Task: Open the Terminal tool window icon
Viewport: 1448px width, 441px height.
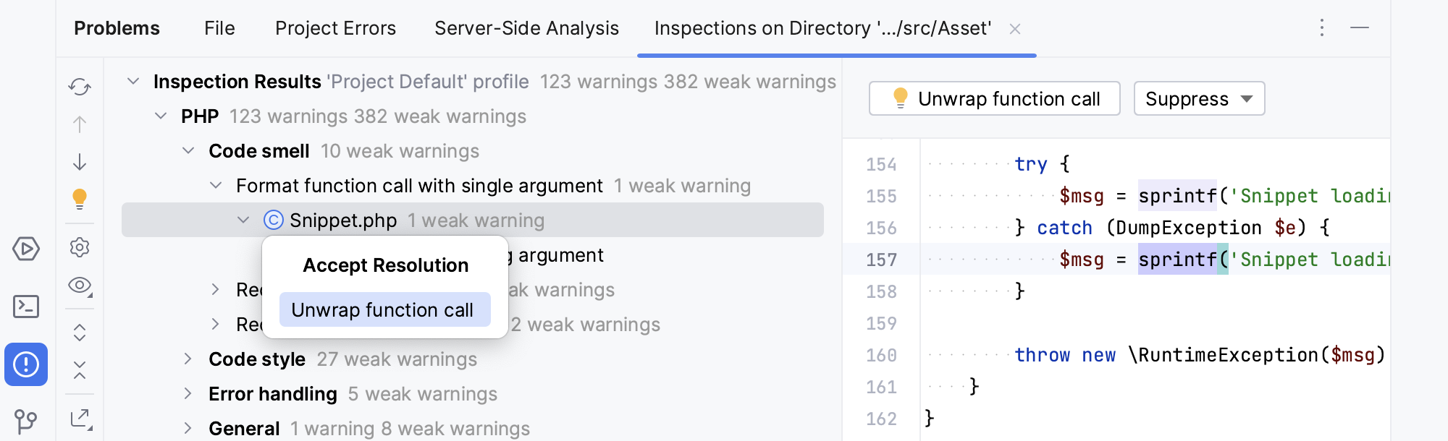Action: (26, 307)
